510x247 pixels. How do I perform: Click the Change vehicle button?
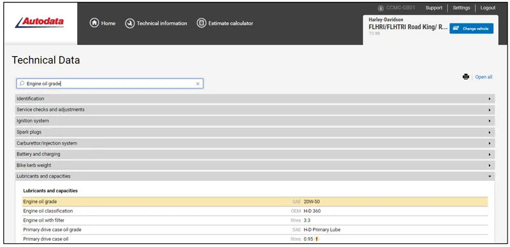click(x=471, y=28)
